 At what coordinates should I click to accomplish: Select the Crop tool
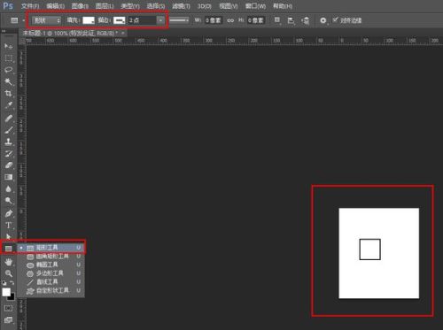[x=8, y=94]
